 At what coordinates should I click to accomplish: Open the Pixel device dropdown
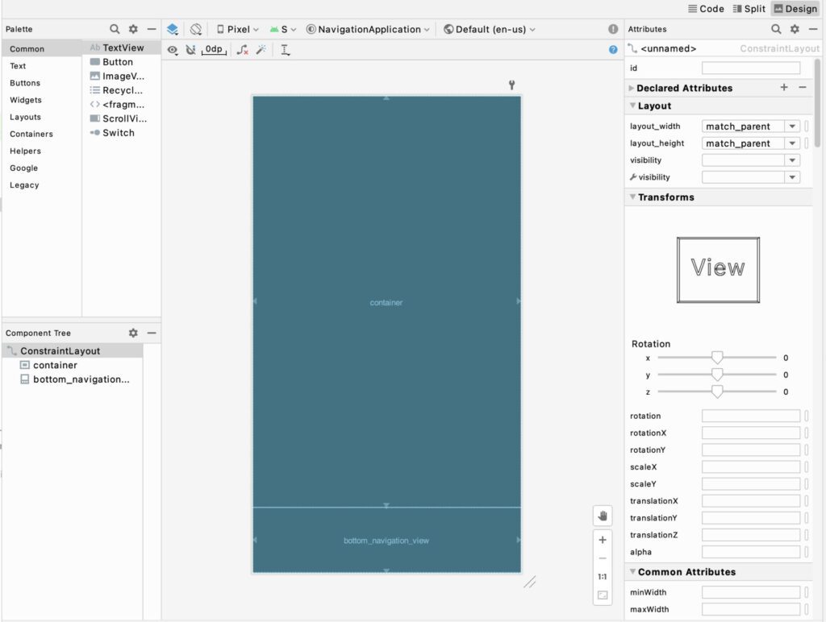[x=237, y=29]
